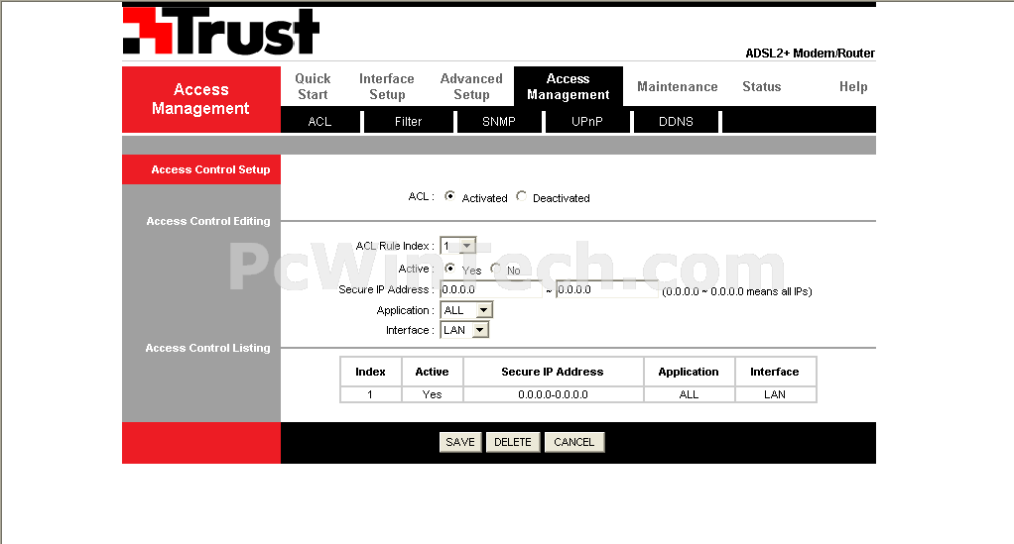This screenshot has width=1014, height=544.
Task: Open the Interface Setup tab
Action: [387, 86]
